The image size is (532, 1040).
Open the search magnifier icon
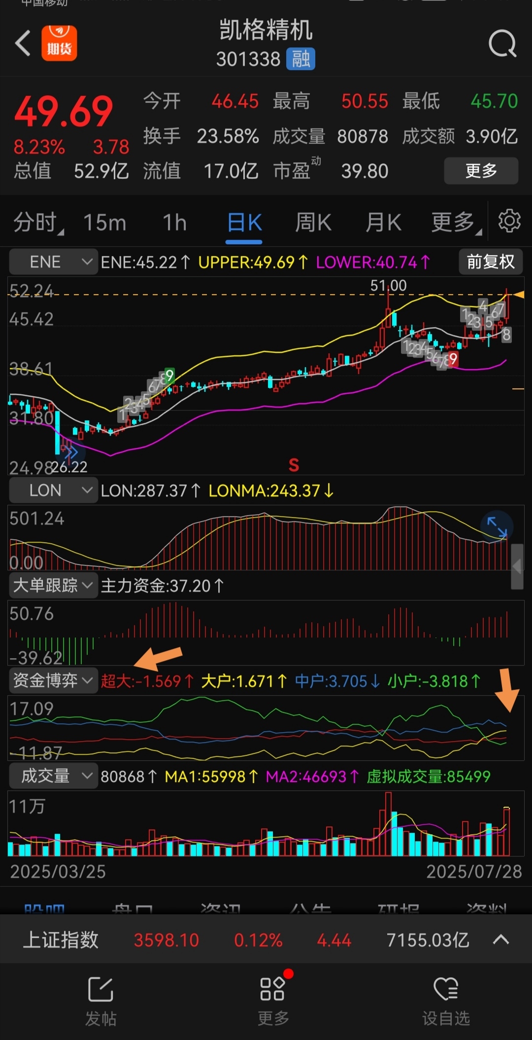[x=502, y=44]
